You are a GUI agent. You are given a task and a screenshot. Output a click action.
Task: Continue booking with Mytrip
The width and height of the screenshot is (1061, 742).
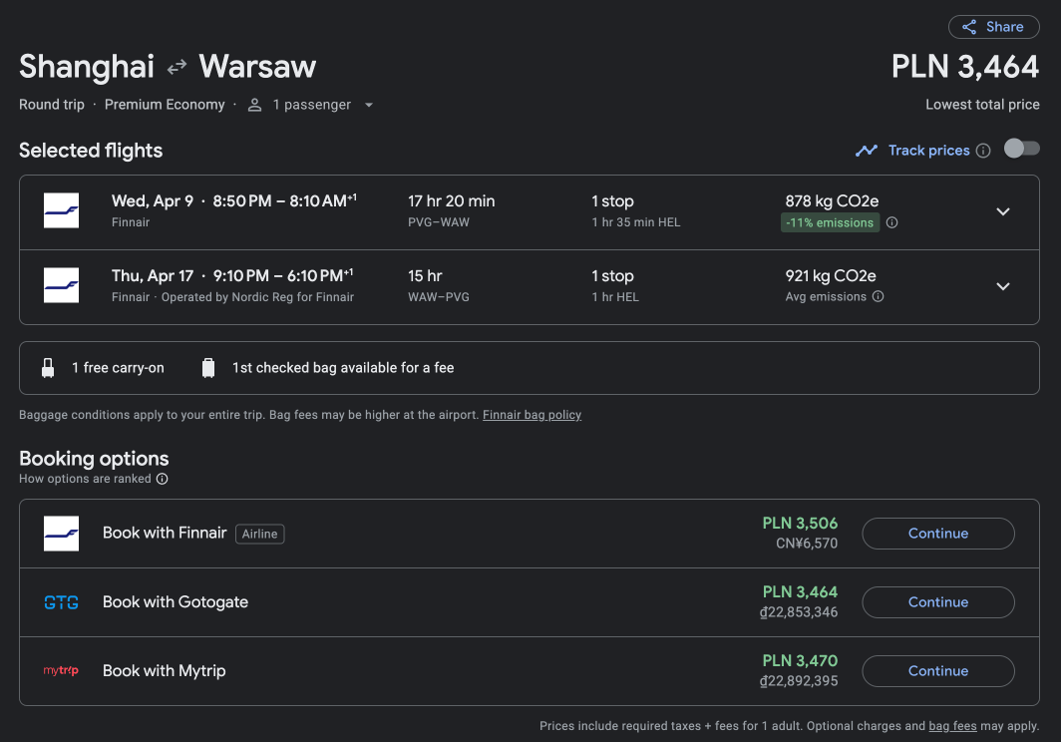coord(937,671)
